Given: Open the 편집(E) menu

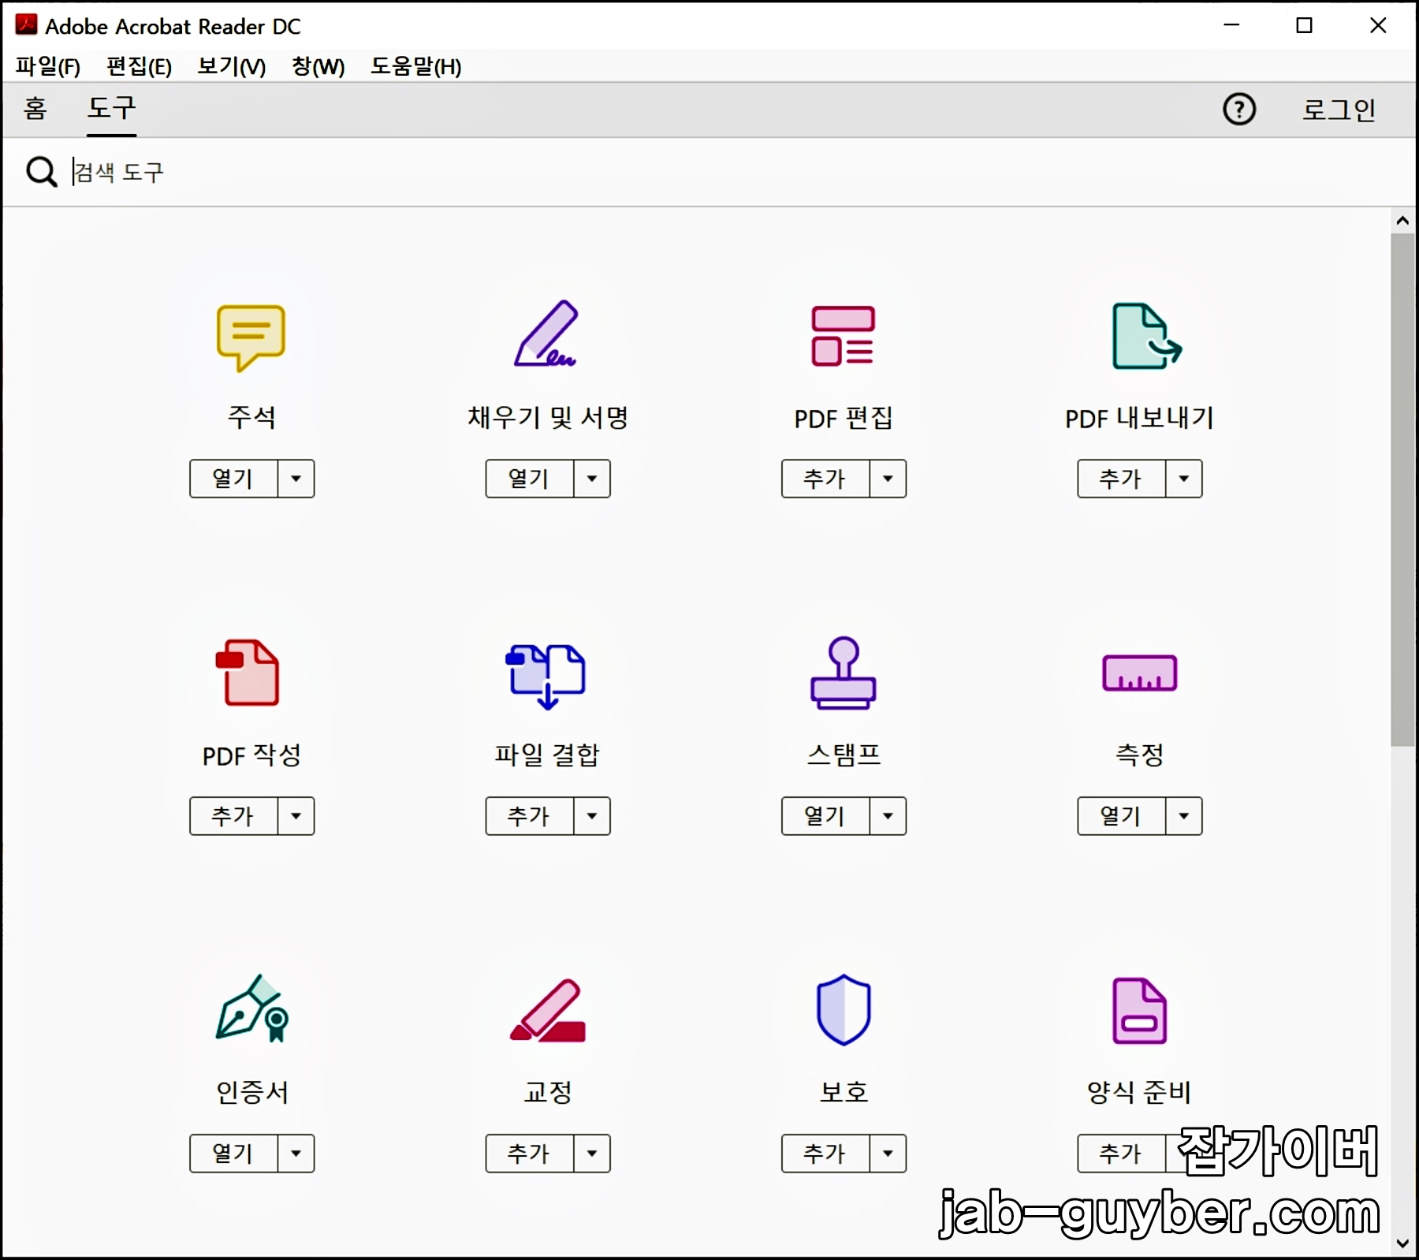Looking at the screenshot, I should click(x=139, y=66).
